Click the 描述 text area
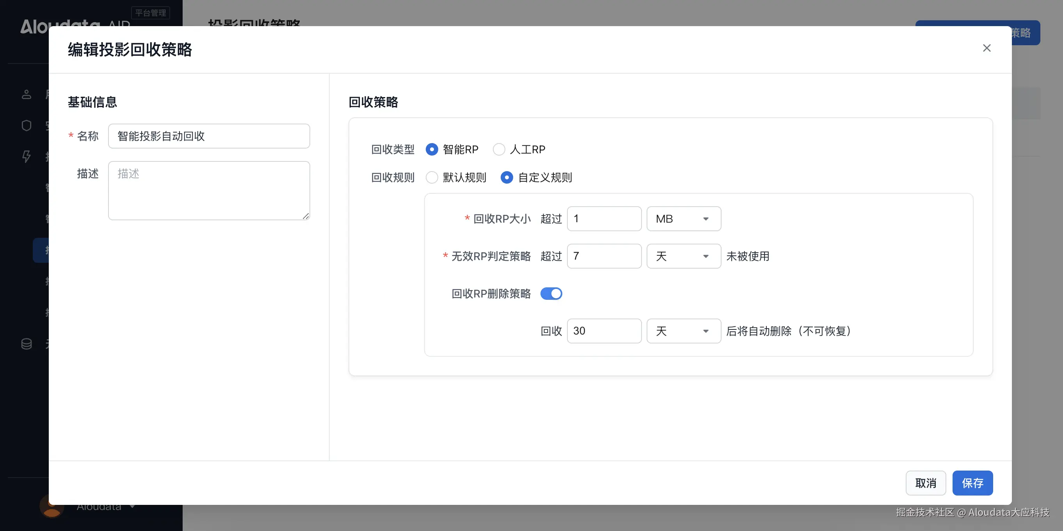The width and height of the screenshot is (1063, 531). (209, 191)
